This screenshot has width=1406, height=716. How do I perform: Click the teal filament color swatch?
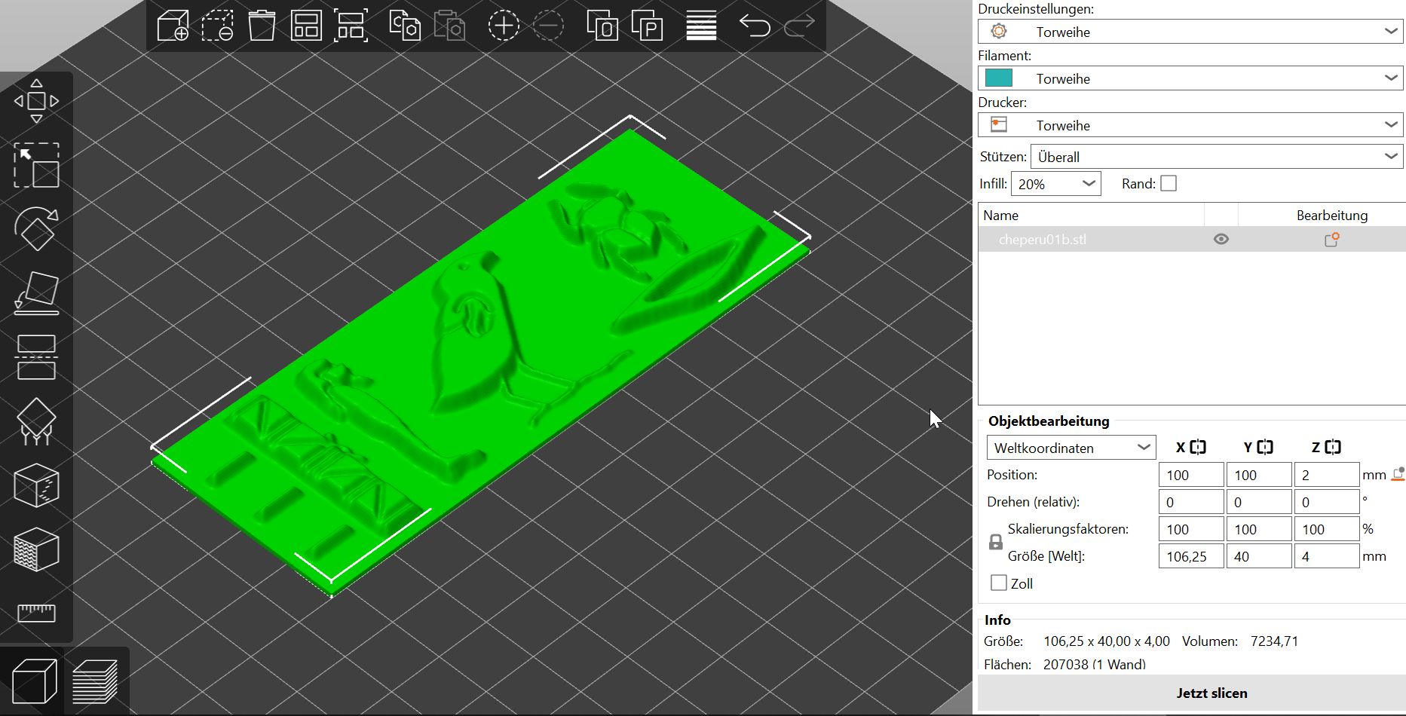click(x=999, y=78)
